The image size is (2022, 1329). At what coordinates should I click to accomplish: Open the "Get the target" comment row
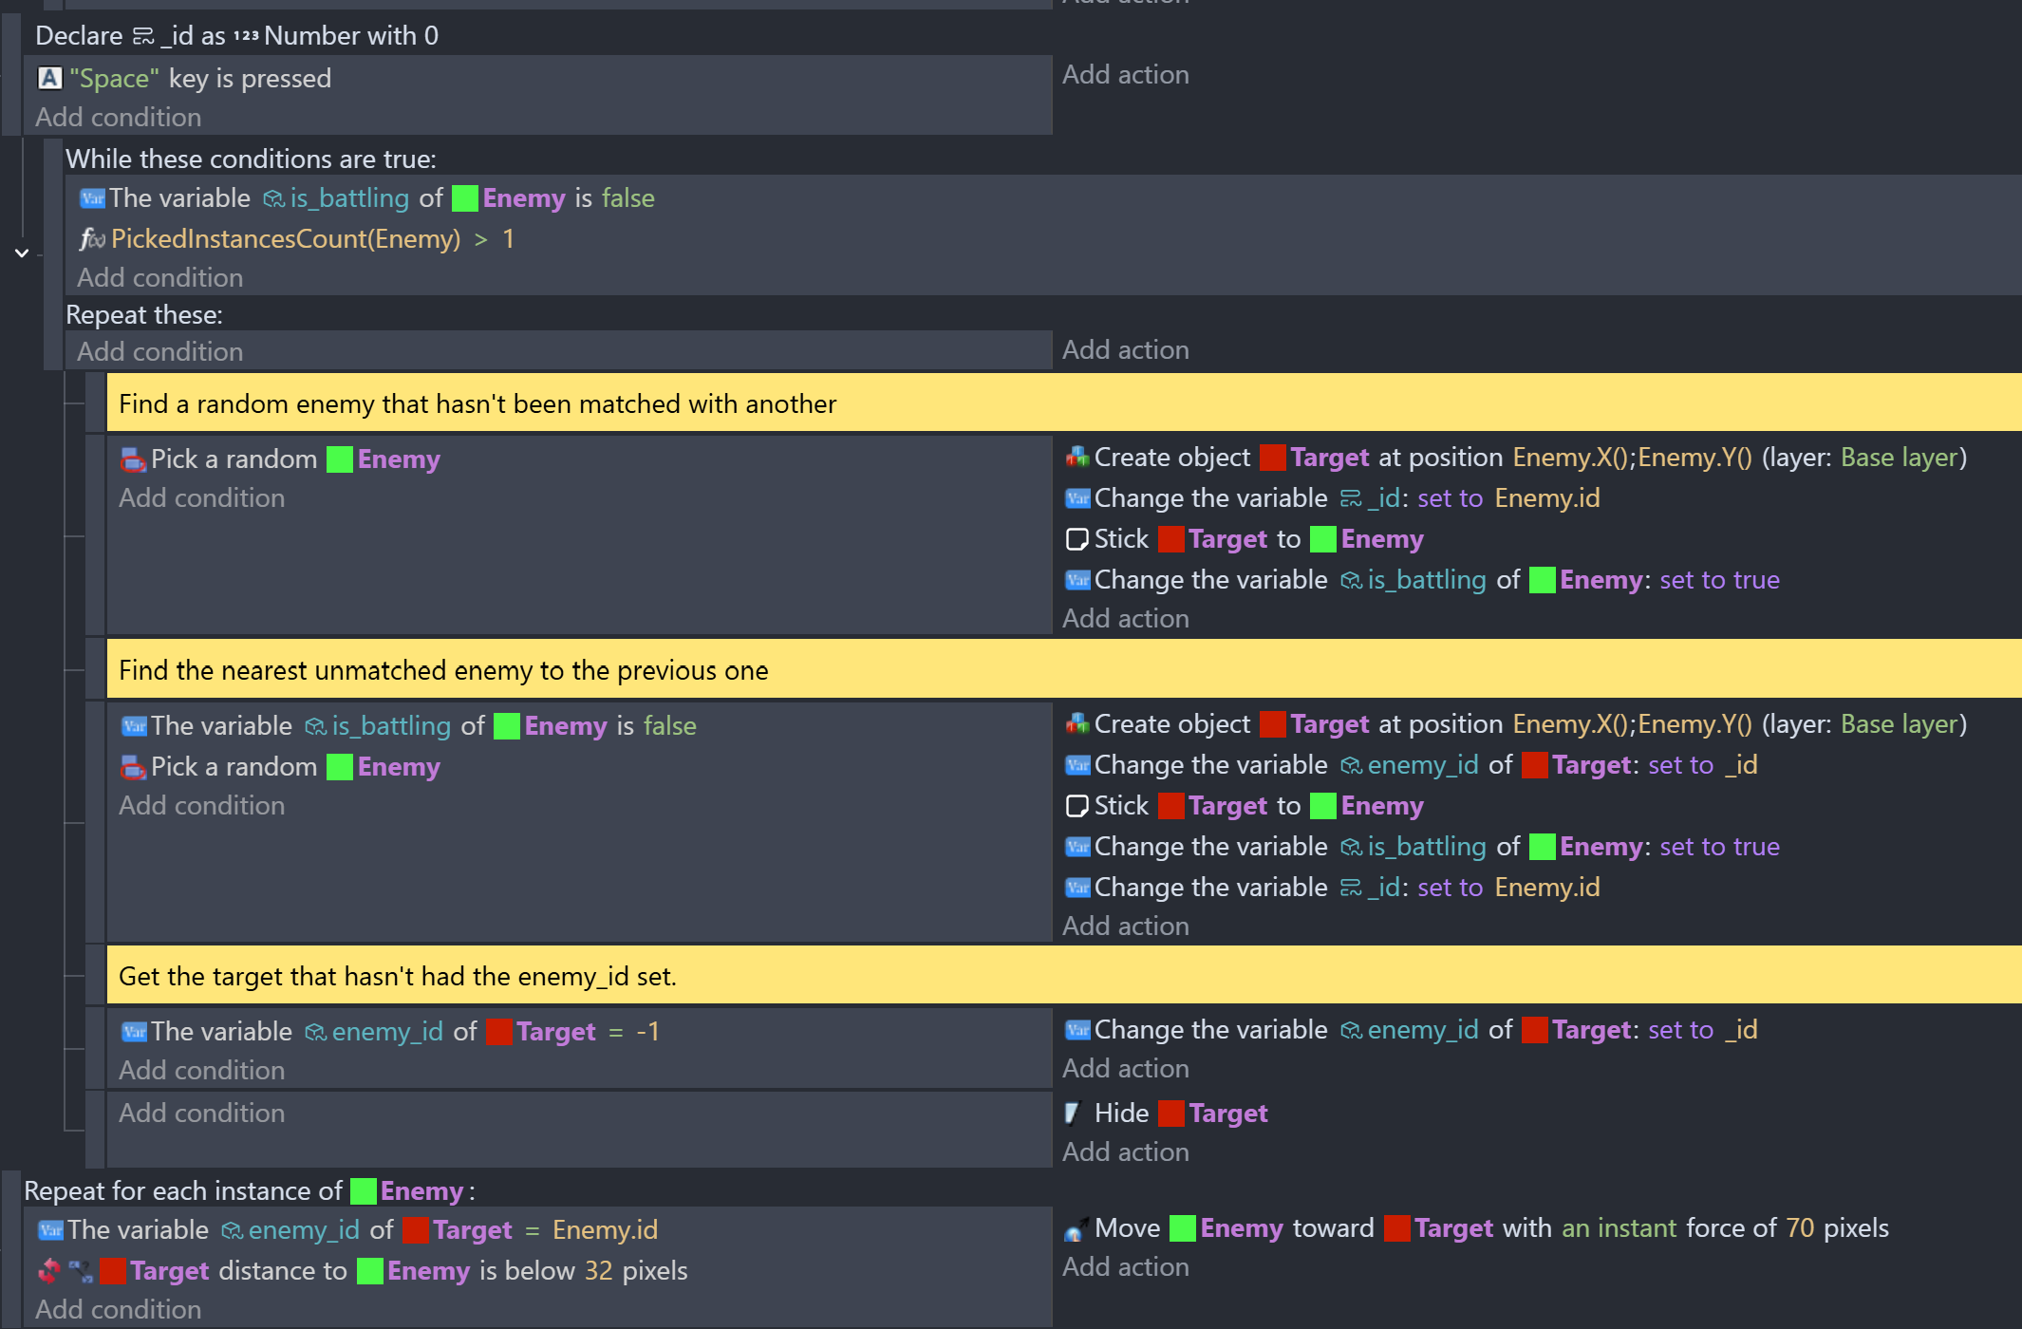[x=1063, y=976]
